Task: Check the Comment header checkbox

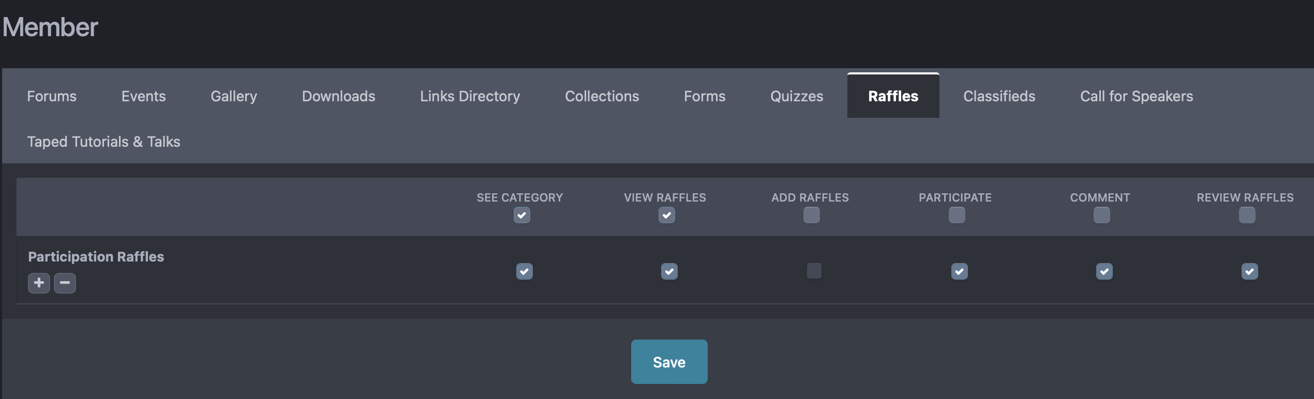Action: coord(1101,215)
